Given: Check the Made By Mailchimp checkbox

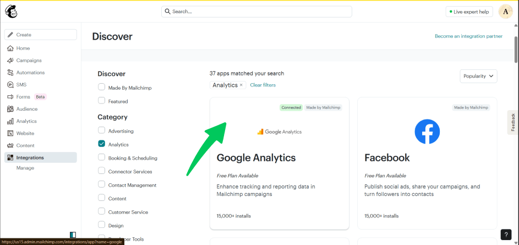Looking at the screenshot, I should [102, 87].
